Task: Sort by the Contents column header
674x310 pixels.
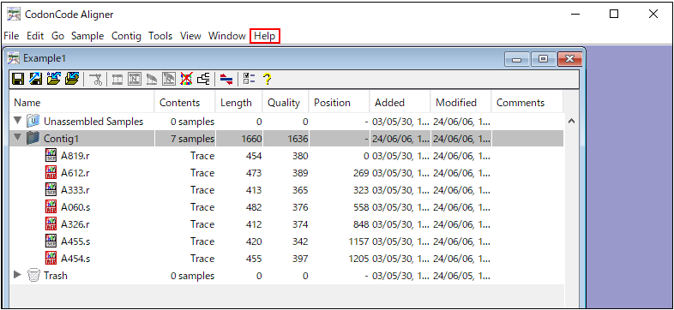Action: [x=184, y=103]
